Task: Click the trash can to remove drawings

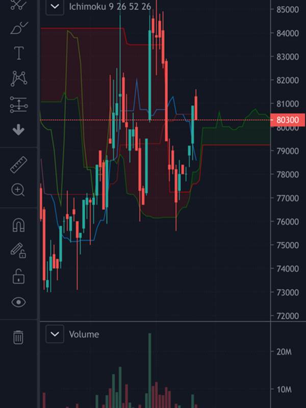Action: tap(18, 337)
